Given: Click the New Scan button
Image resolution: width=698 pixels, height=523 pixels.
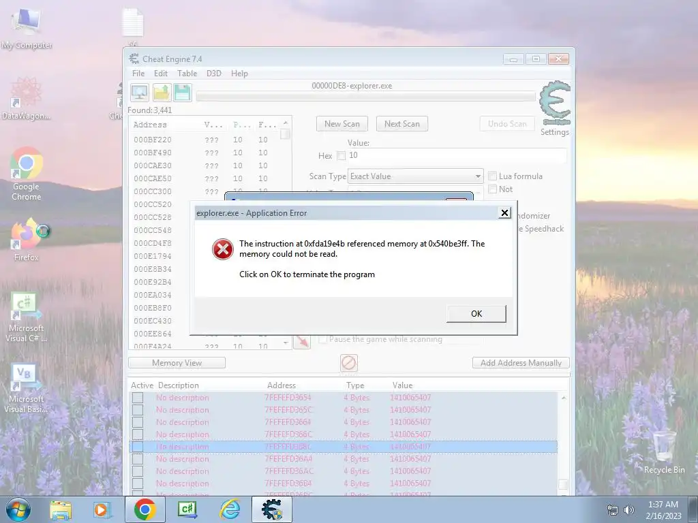Looking at the screenshot, I should [x=342, y=124].
